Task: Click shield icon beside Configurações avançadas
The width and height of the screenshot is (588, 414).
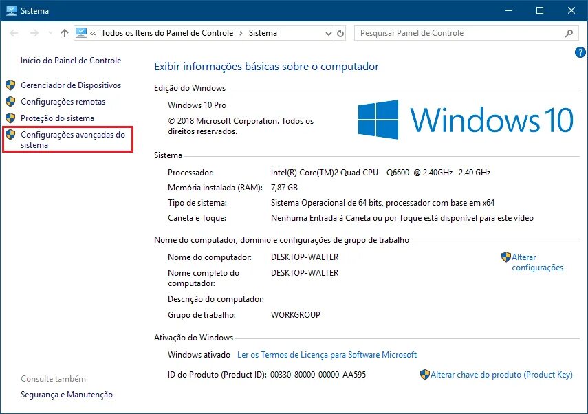Action: click(x=10, y=135)
